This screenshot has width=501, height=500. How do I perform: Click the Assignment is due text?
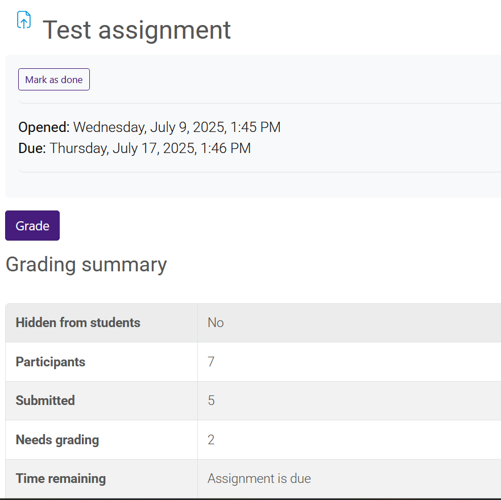[x=259, y=478]
